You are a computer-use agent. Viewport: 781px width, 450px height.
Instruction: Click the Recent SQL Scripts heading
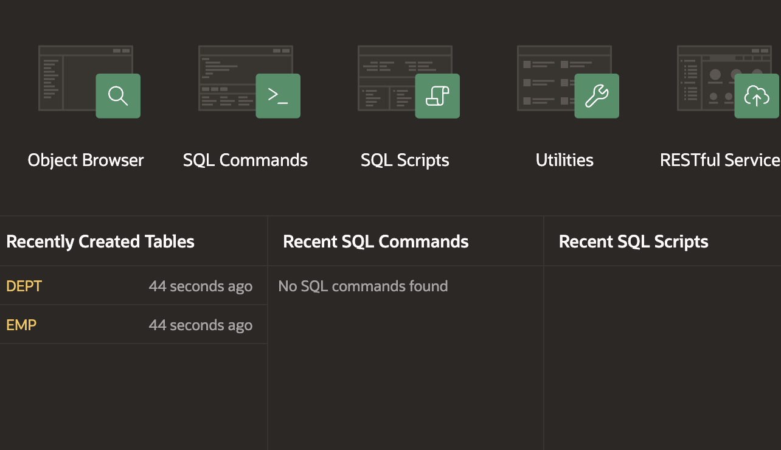coord(634,242)
